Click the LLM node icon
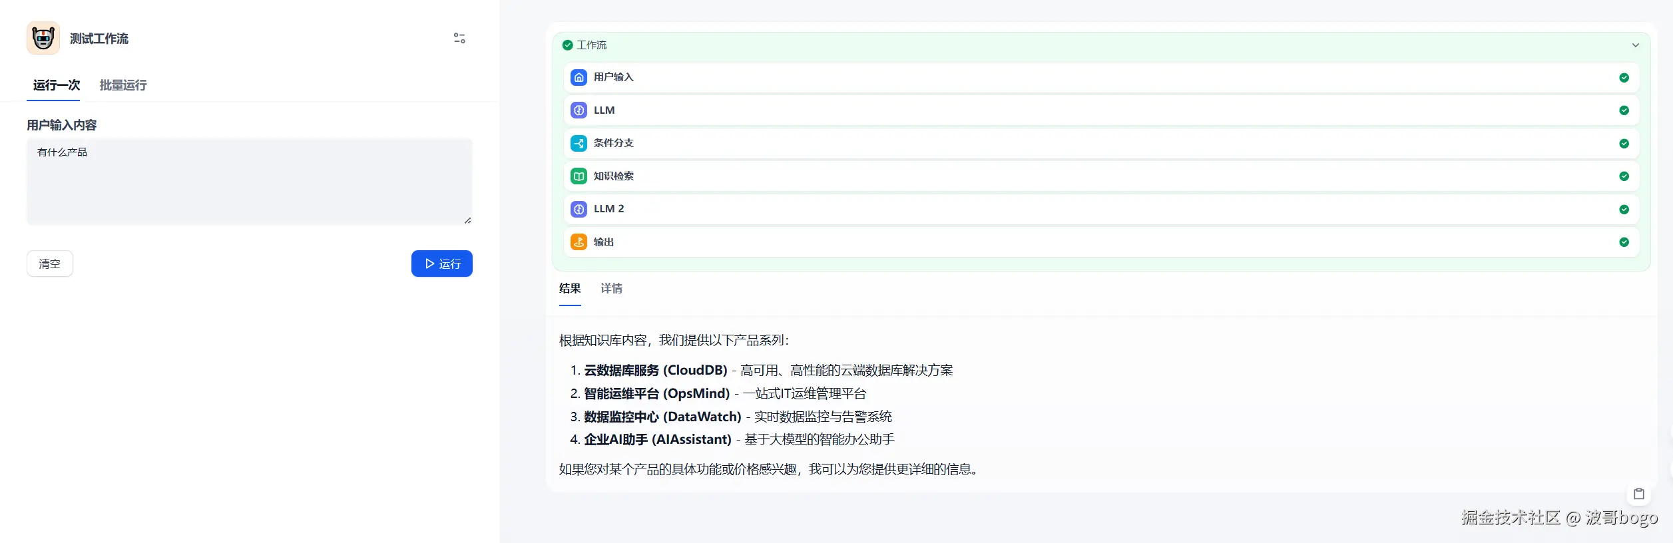Screen dimensions: 1673x543 [579, 110]
